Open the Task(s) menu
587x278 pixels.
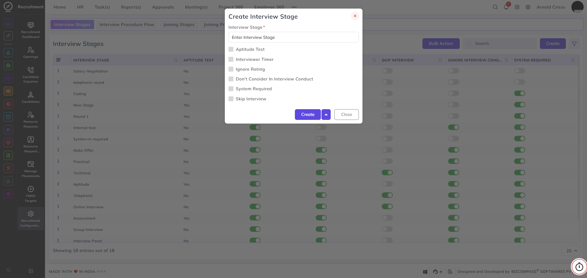point(102,7)
